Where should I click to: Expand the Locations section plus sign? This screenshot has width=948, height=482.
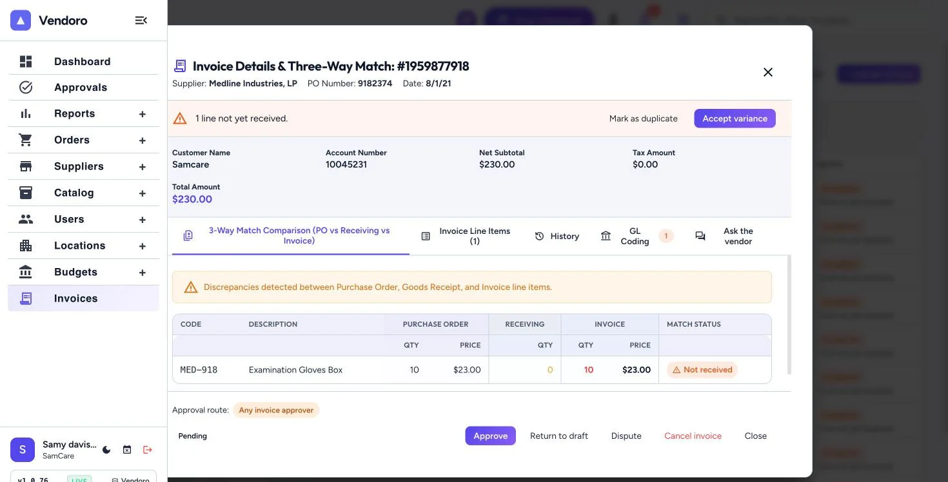143,246
